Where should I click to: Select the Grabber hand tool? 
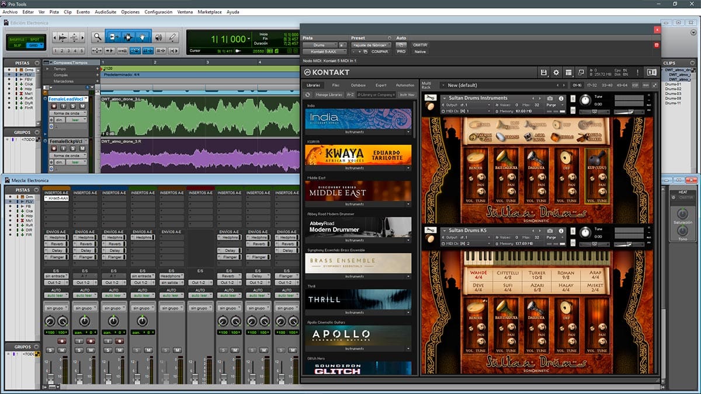(143, 37)
